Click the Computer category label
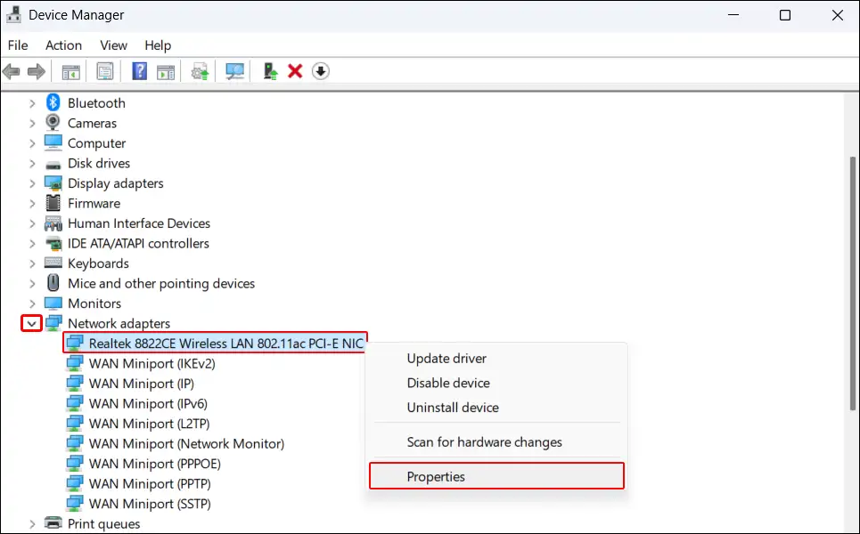Screen dimensions: 860x534 click(96, 143)
